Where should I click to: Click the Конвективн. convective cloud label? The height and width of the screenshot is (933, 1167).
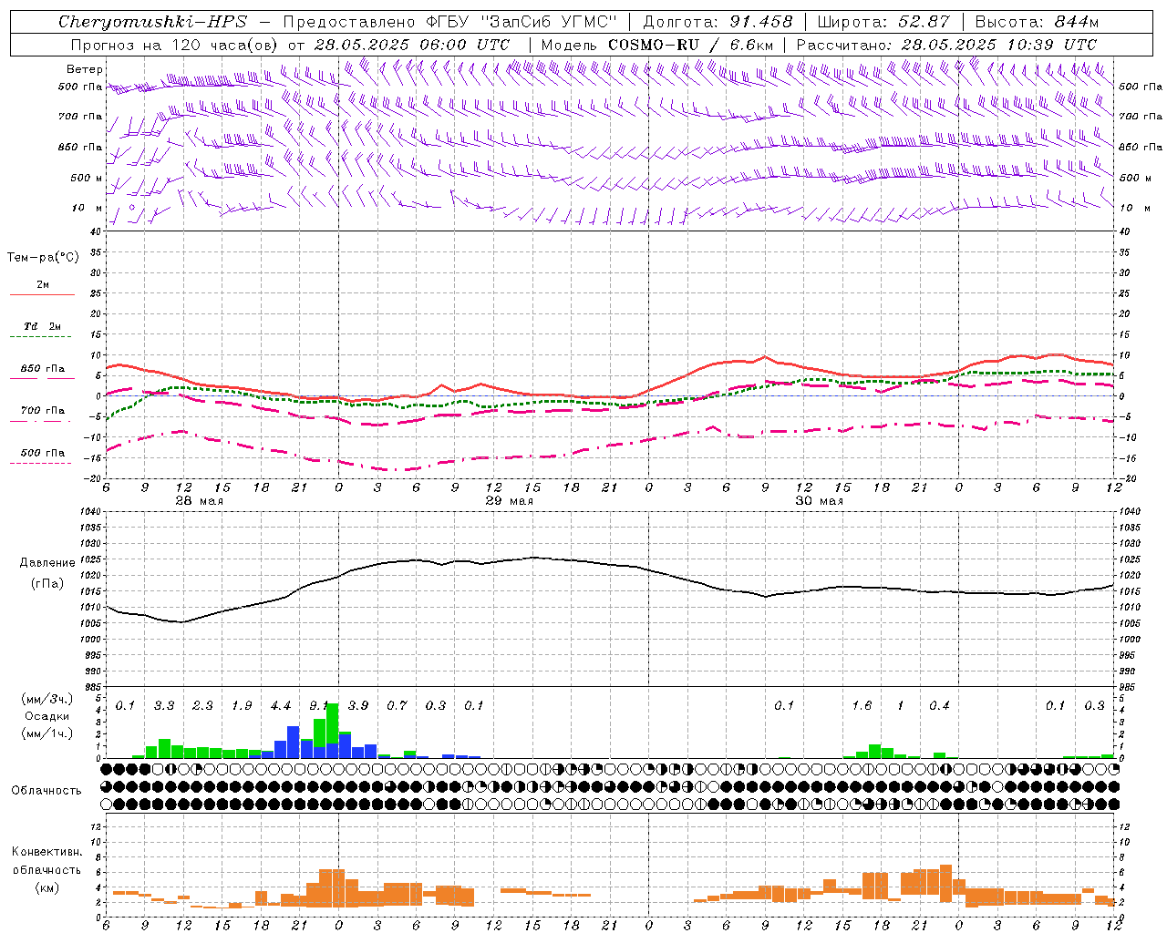pos(46,852)
